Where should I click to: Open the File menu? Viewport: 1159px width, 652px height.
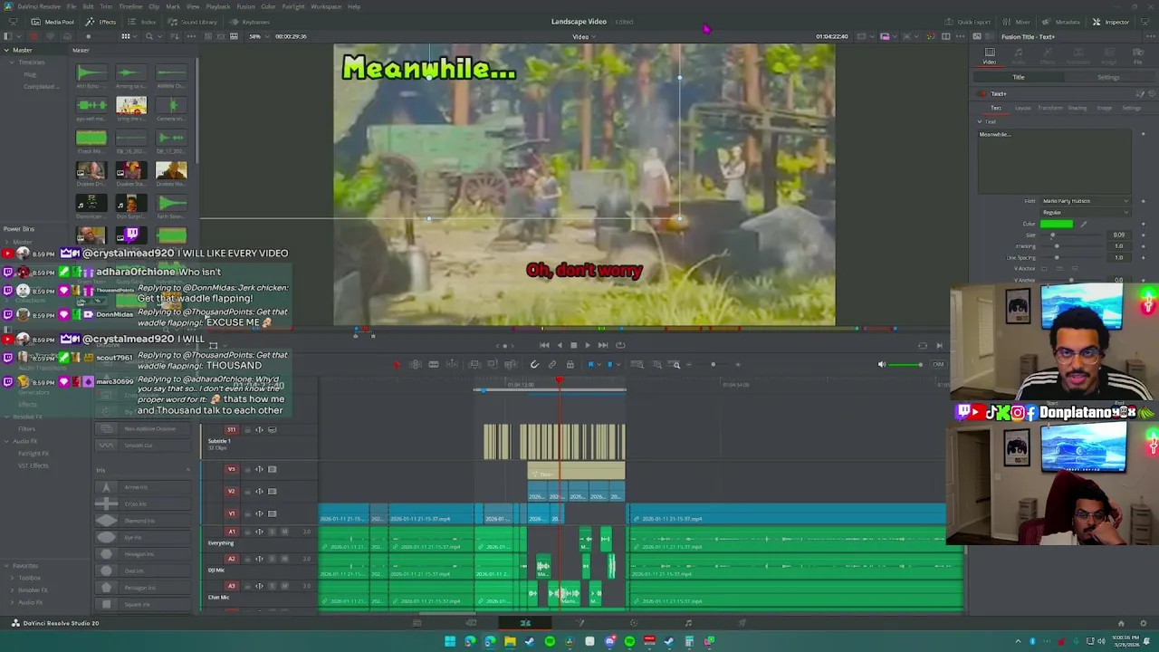pyautogui.click(x=72, y=6)
